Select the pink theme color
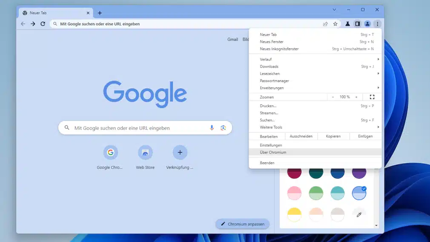Image resolution: width=430 pixels, height=242 pixels. (294, 193)
